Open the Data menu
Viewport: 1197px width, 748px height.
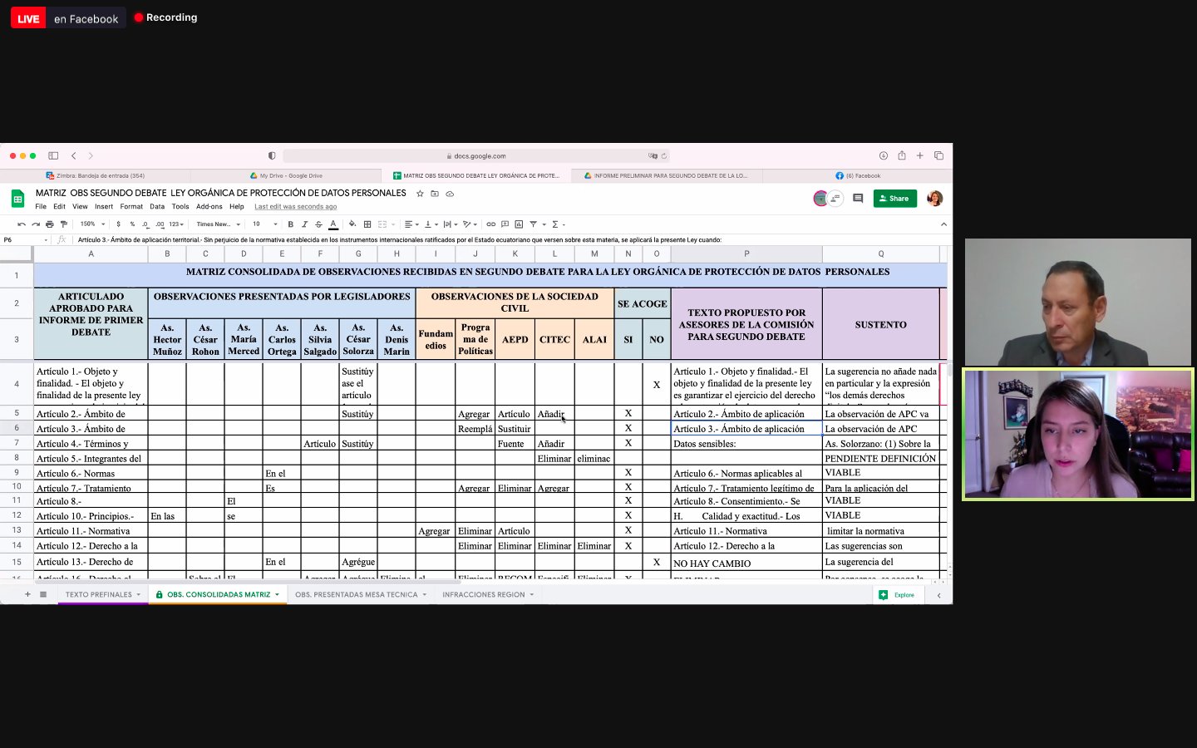[x=157, y=206]
